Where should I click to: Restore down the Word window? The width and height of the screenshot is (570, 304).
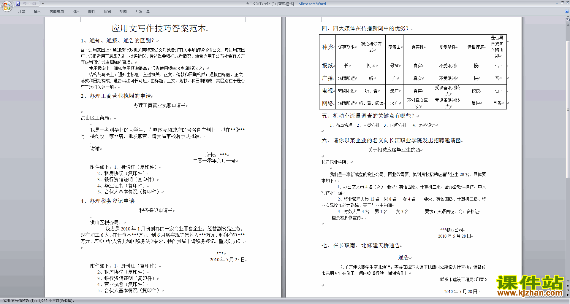click(562, 2)
